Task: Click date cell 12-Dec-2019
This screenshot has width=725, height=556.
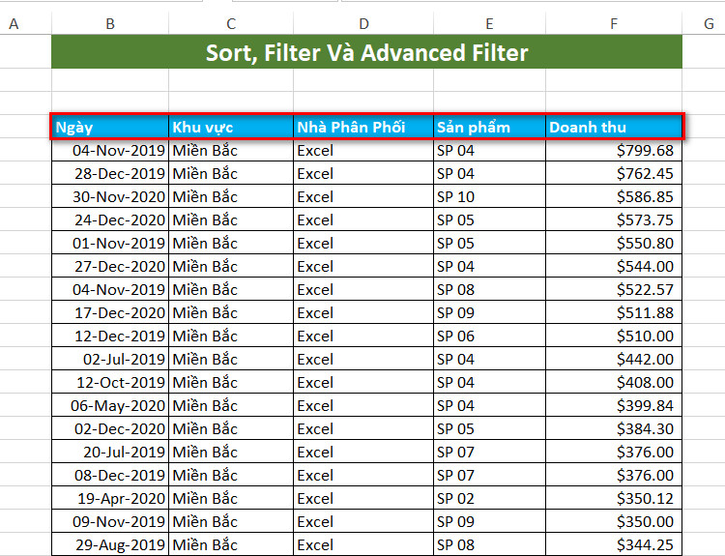Action: [x=110, y=336]
